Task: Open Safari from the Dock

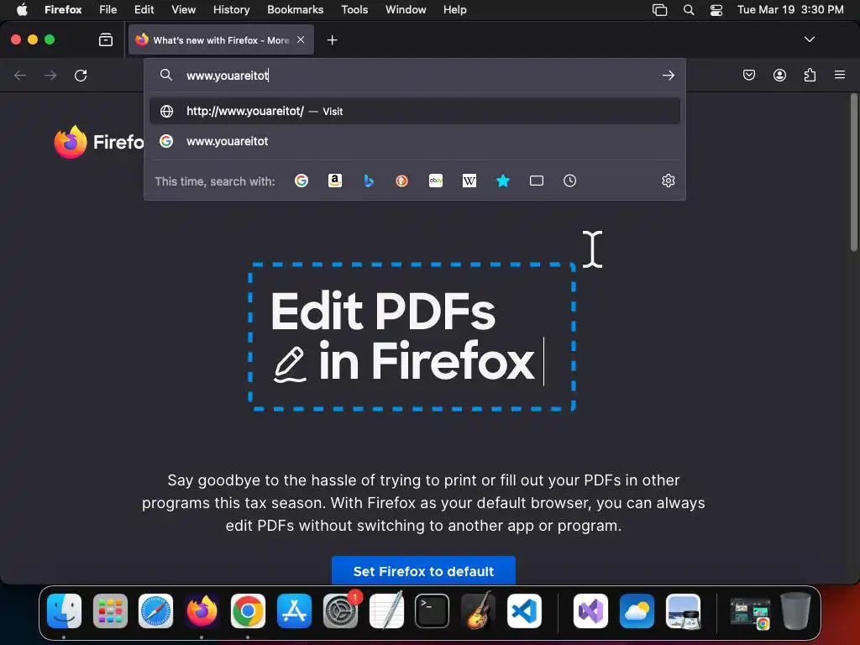Action: [155, 611]
